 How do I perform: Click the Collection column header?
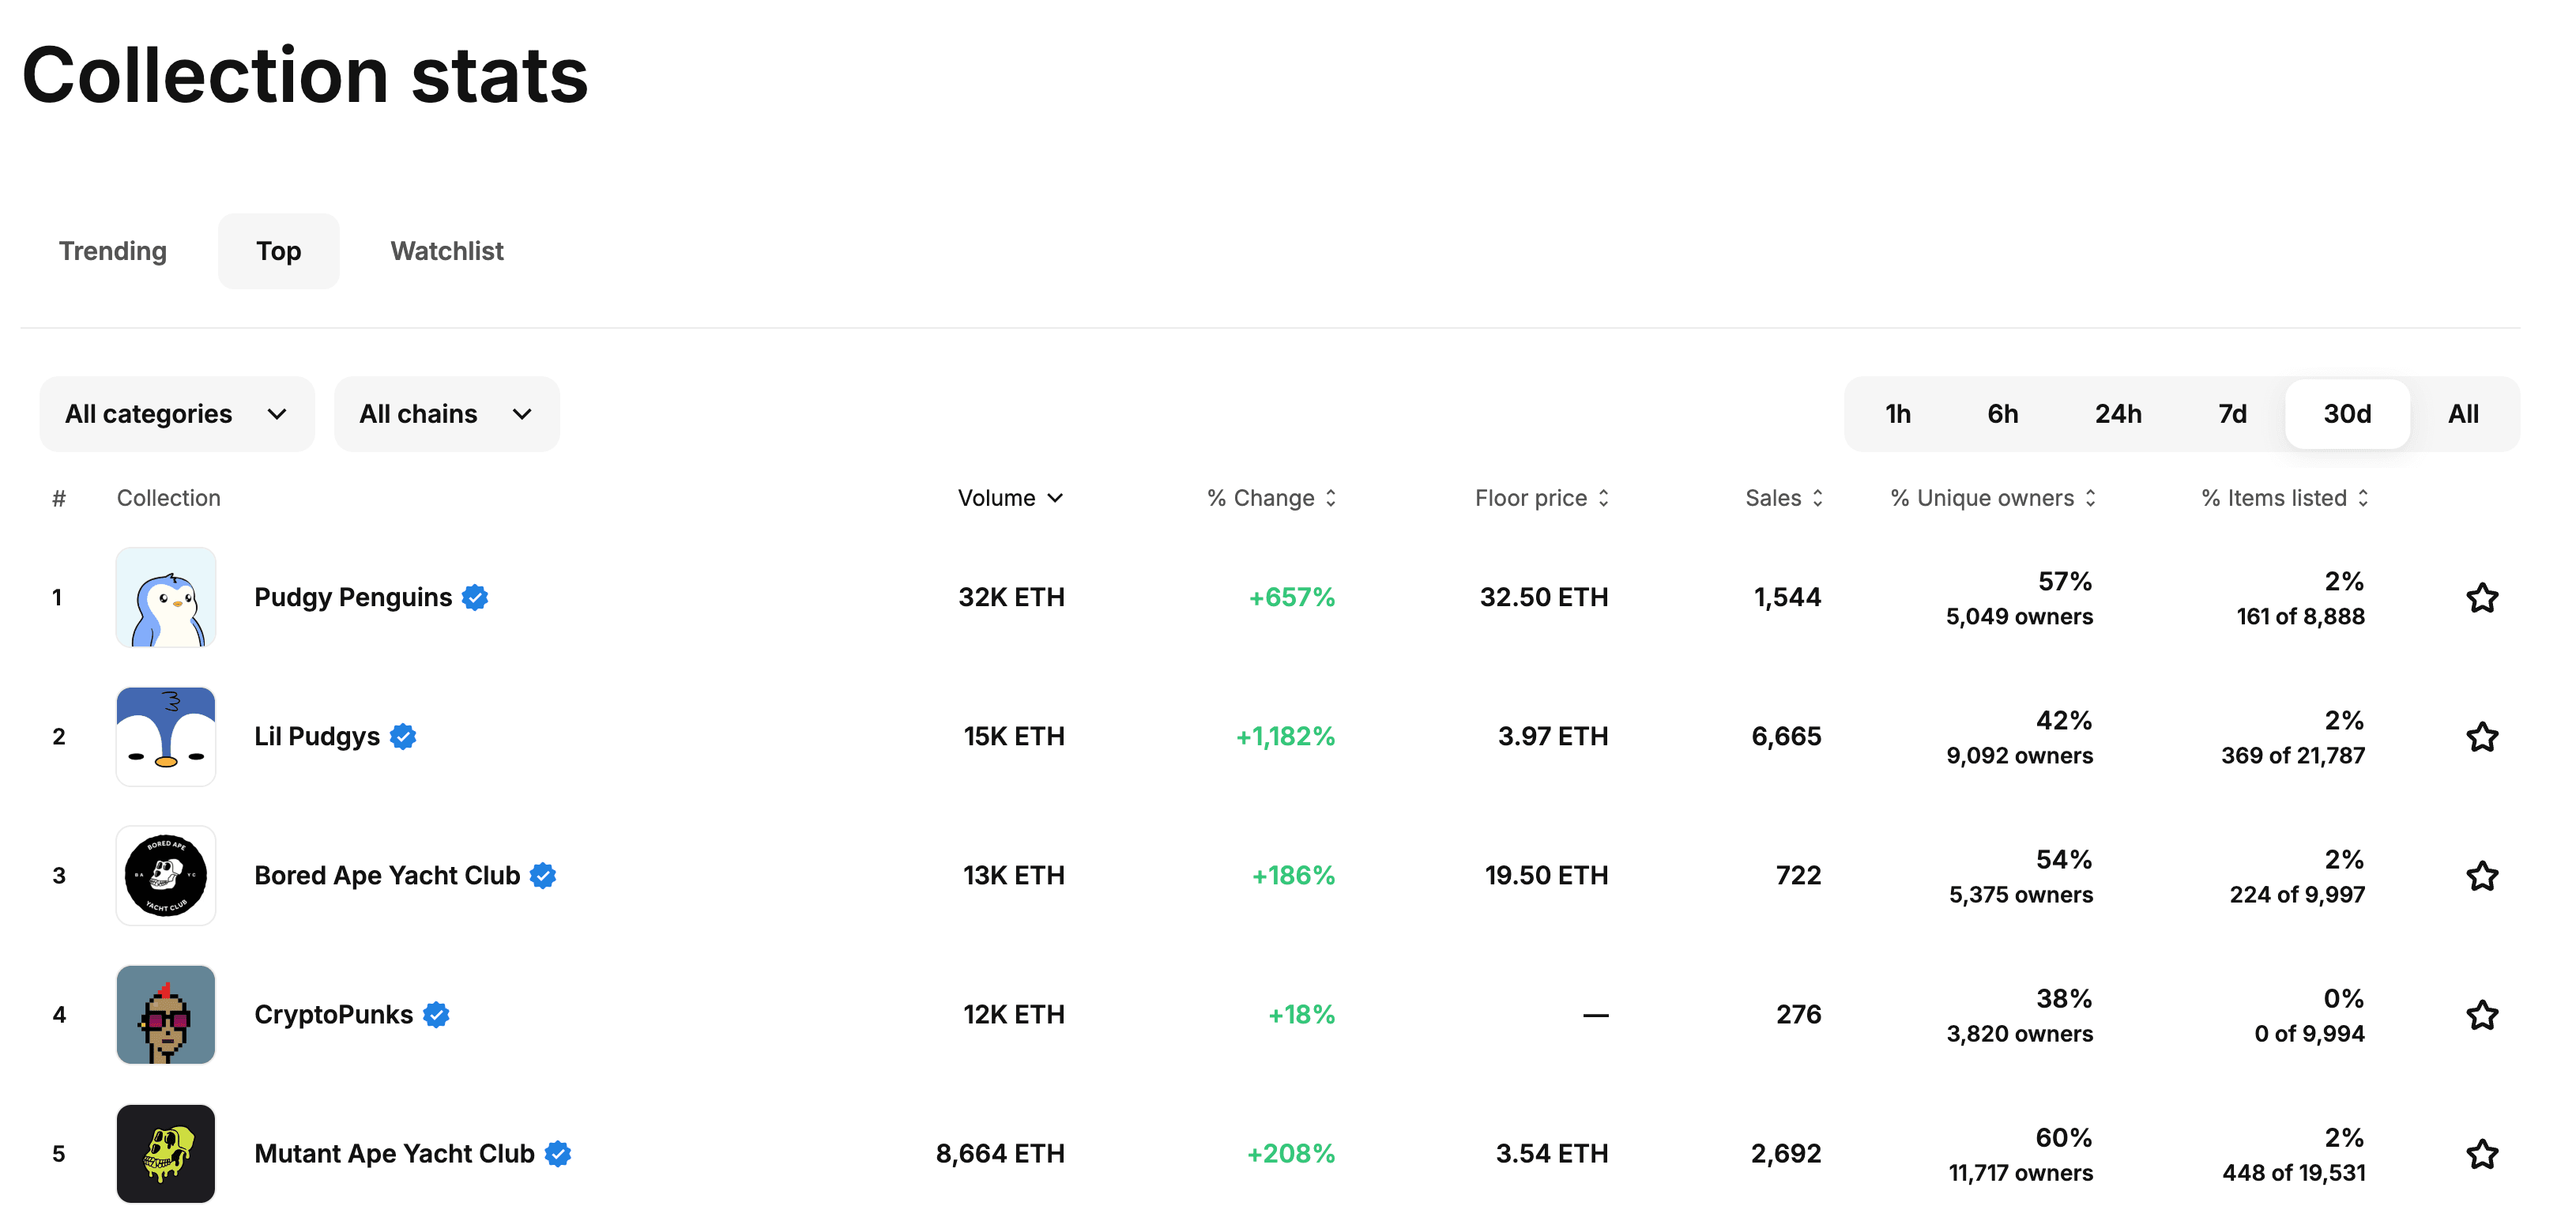168,498
